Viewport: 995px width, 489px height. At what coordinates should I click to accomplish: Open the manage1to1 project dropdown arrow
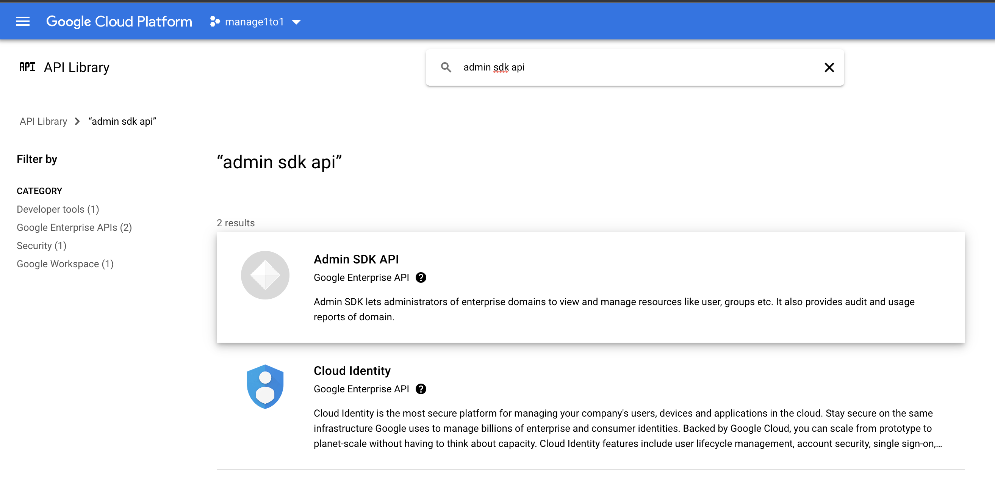(x=296, y=22)
